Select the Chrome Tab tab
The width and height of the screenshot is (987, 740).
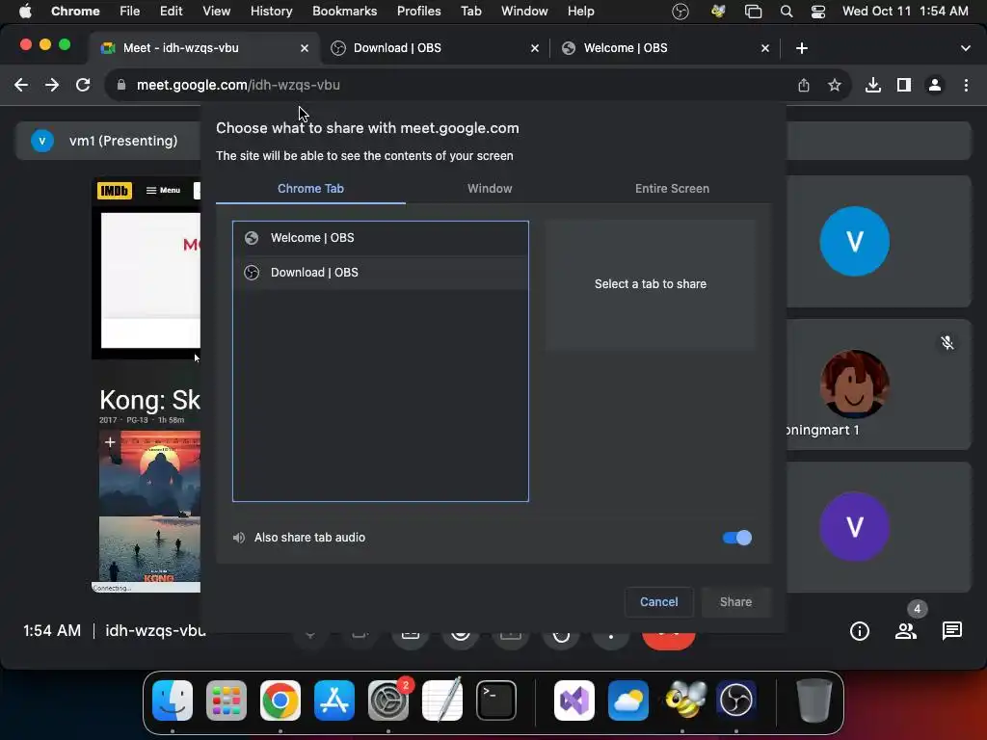pos(310,189)
